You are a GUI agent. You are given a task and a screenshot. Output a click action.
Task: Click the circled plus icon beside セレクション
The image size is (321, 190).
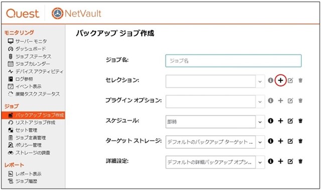pyautogui.click(x=280, y=80)
